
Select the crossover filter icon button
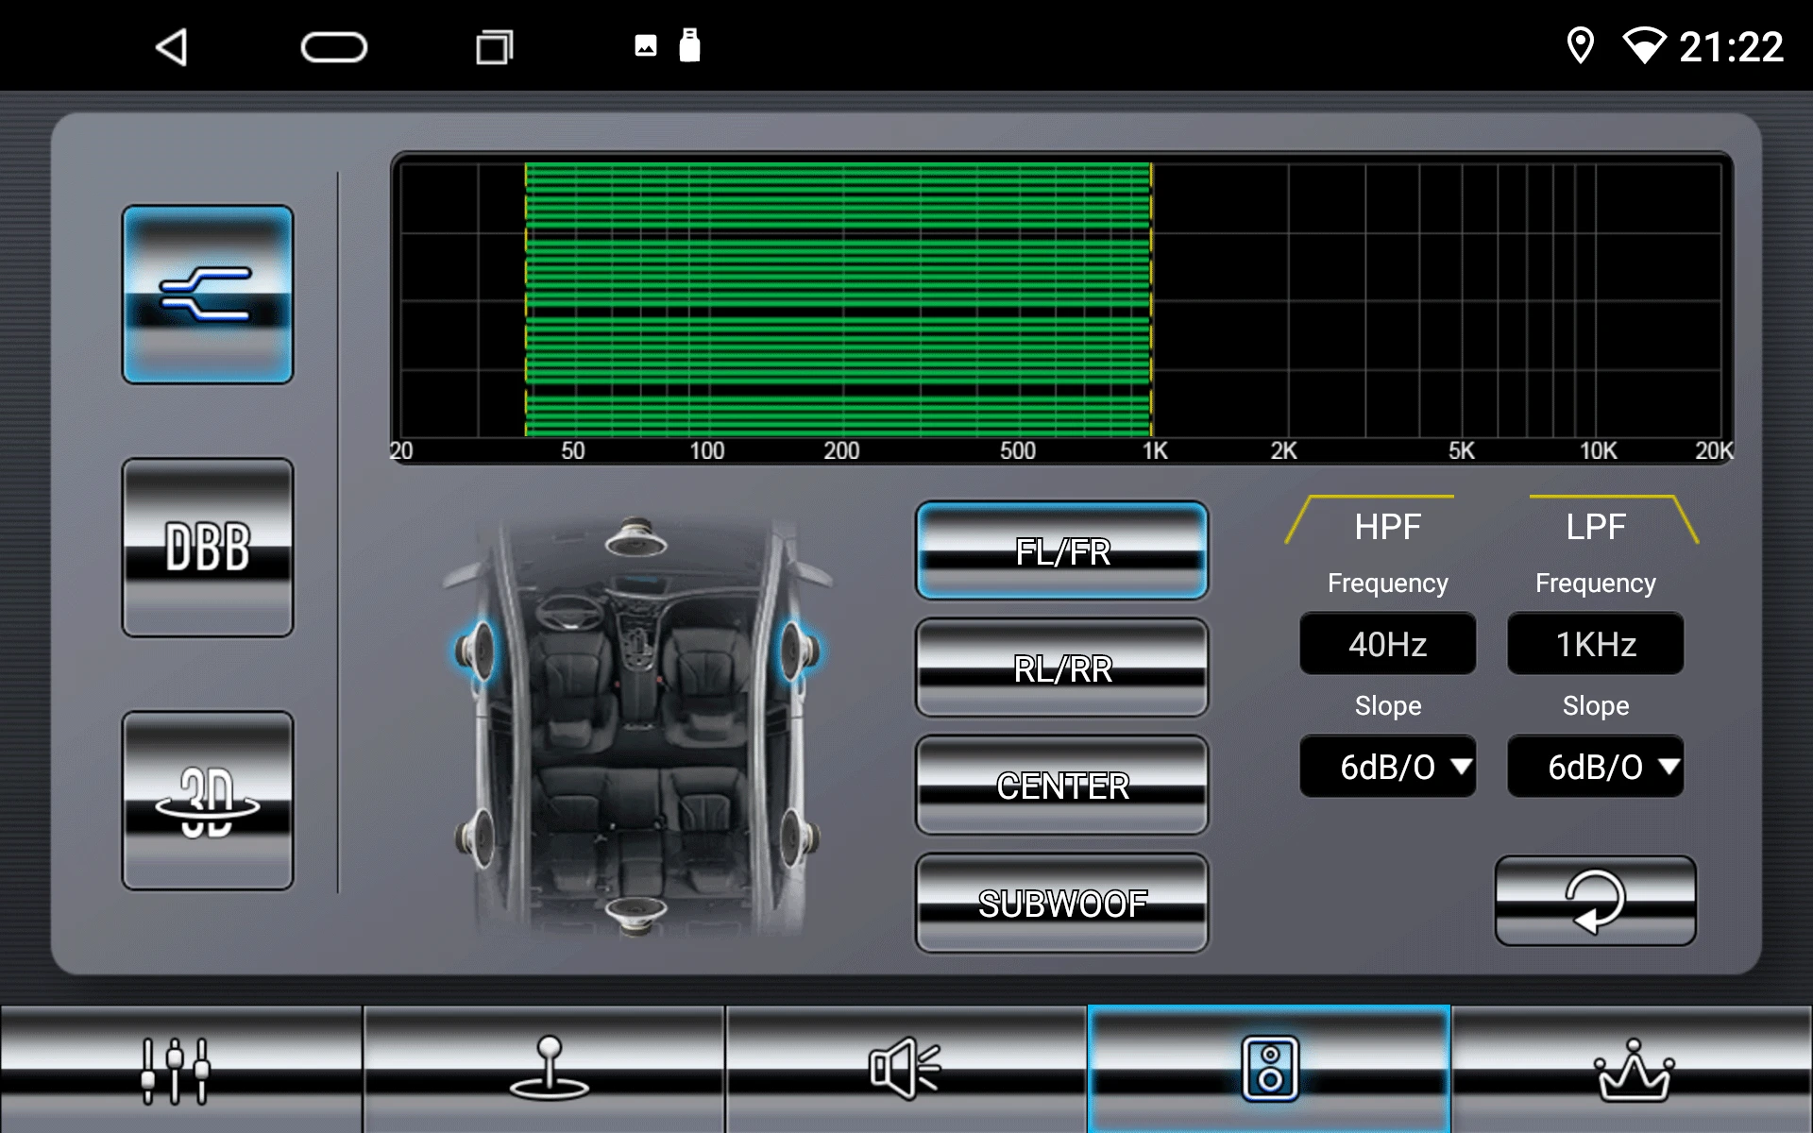pos(207,295)
